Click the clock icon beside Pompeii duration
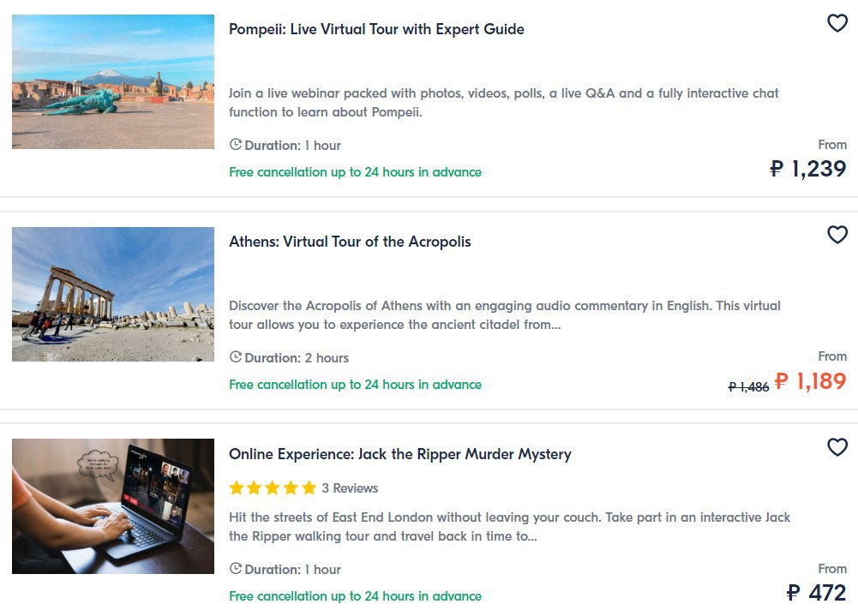 [x=236, y=145]
